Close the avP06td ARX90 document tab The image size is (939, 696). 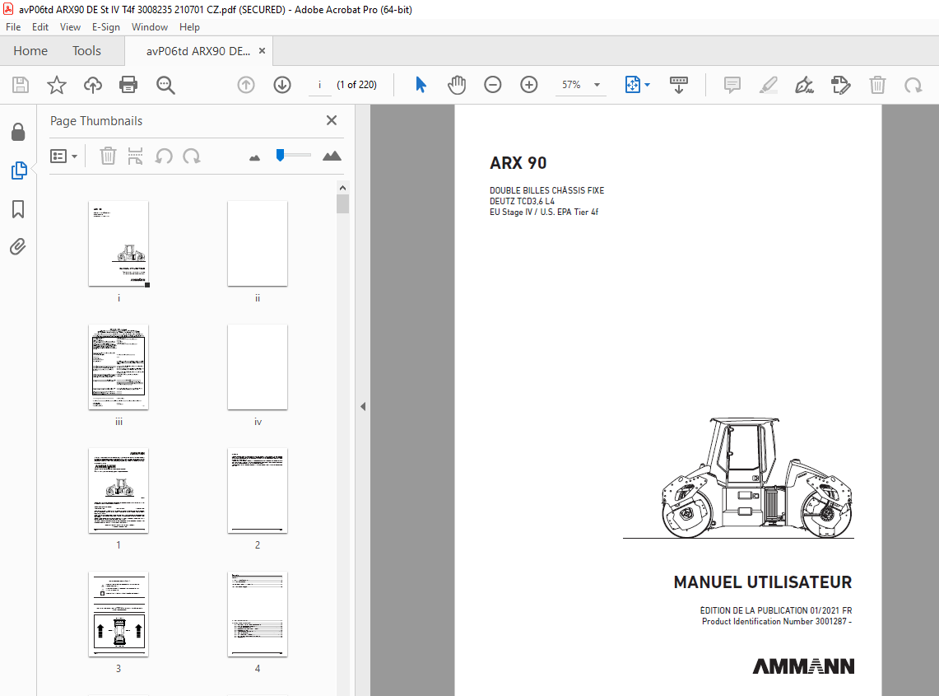pos(262,51)
